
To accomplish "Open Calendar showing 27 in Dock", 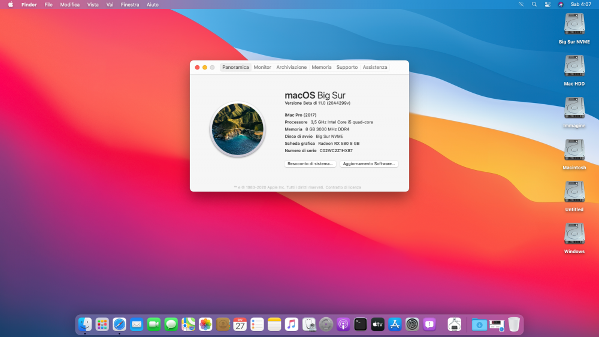I will pyautogui.click(x=240, y=324).
